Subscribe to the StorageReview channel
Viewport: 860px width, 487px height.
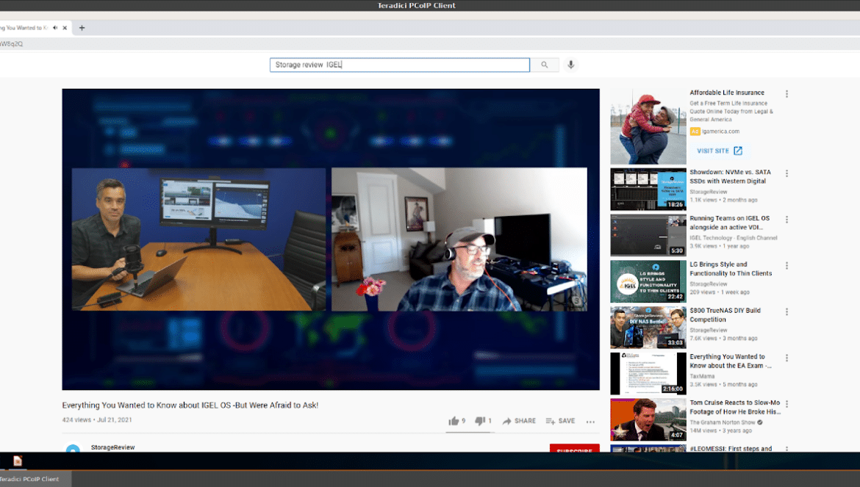(574, 449)
